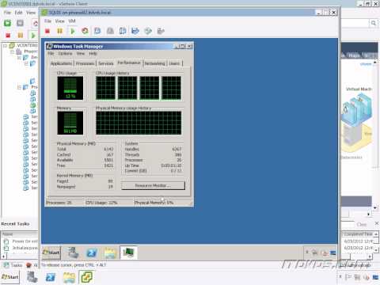Image resolution: width=380 pixels, height=285 pixels.
Task: Select 'Initialize pow' recent task row
Action: point(21,248)
